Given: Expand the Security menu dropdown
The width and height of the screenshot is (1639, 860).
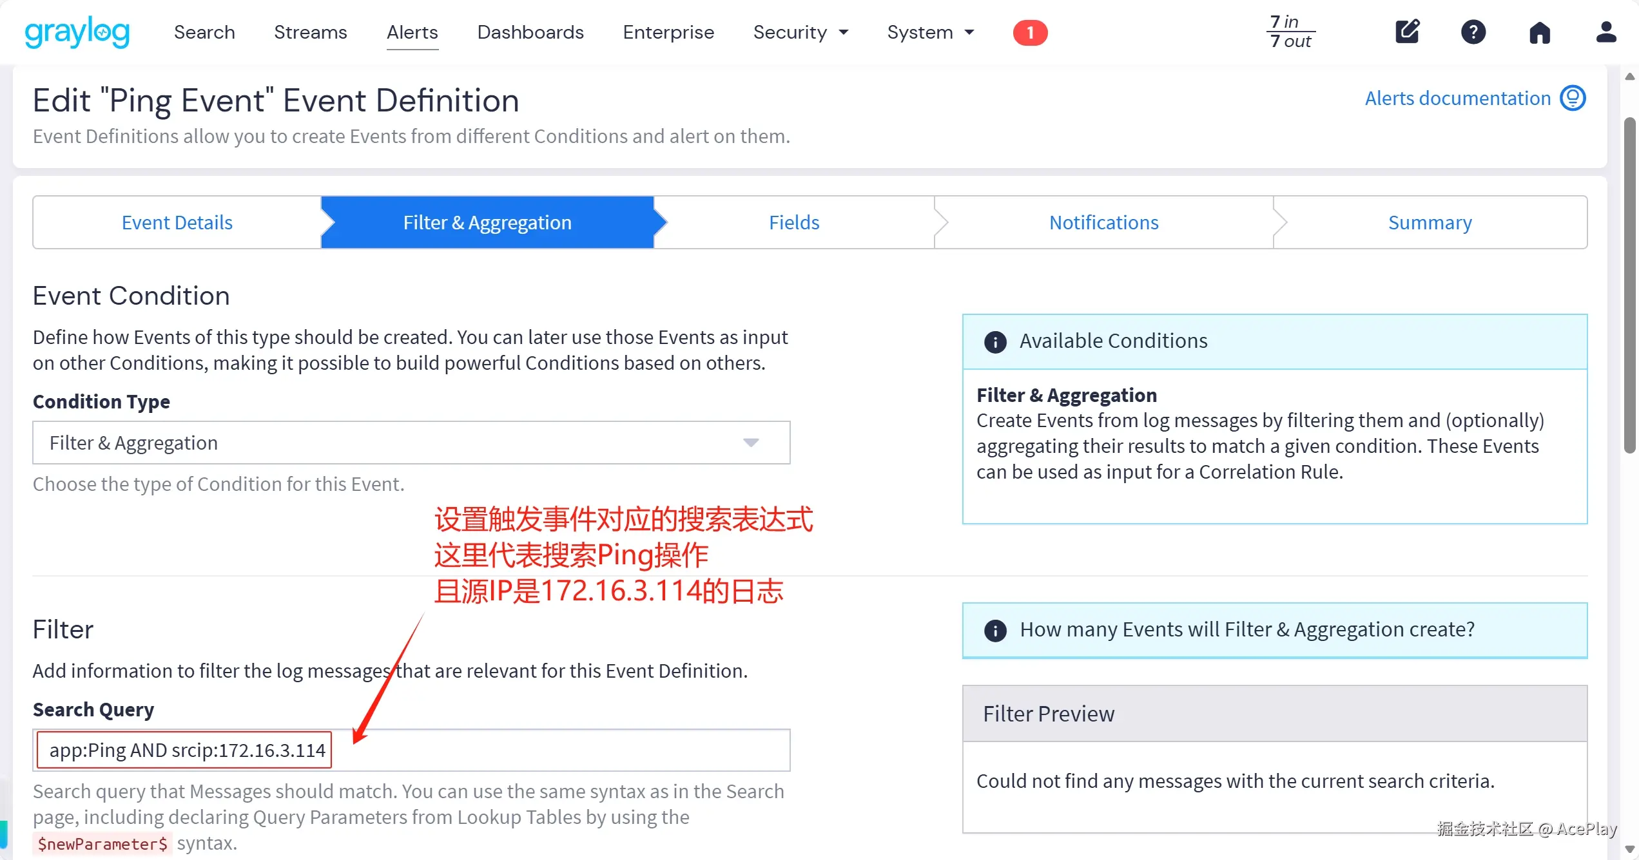Looking at the screenshot, I should pyautogui.click(x=800, y=32).
